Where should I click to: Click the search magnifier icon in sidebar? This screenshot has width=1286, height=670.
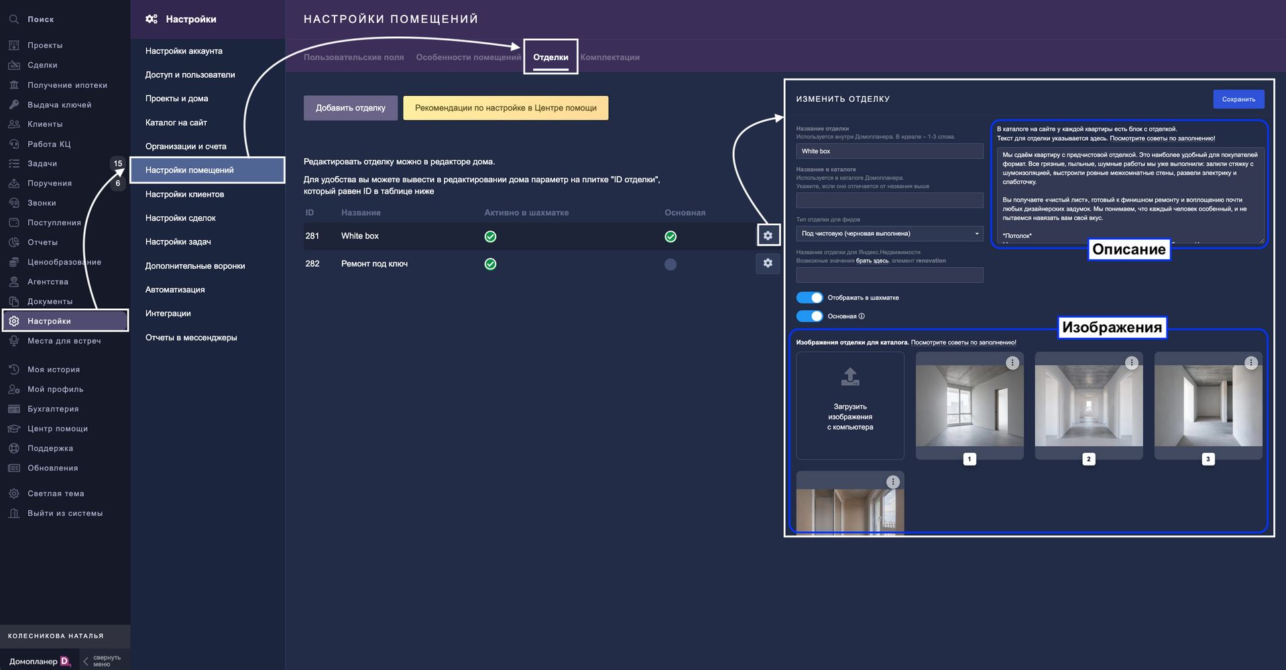point(13,19)
